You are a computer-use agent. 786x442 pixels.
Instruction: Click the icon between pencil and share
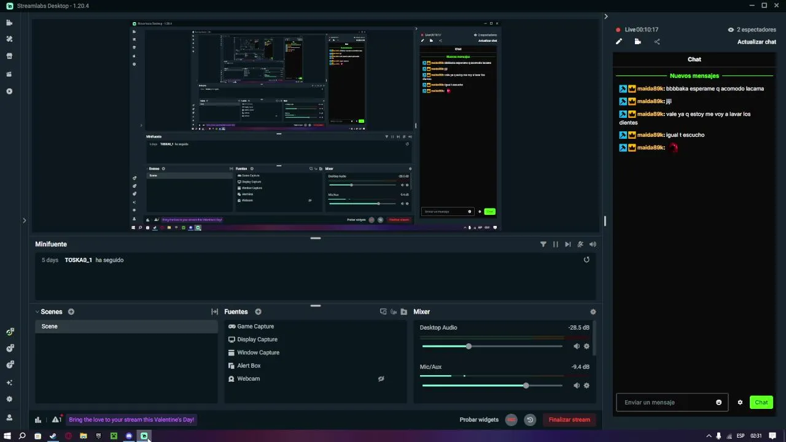(638, 42)
